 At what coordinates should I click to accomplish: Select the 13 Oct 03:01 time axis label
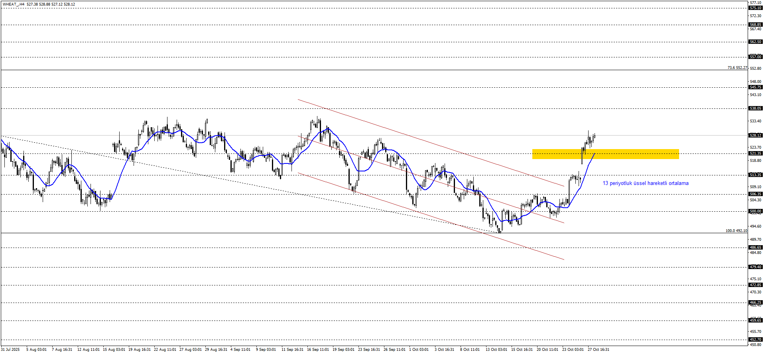496,350
